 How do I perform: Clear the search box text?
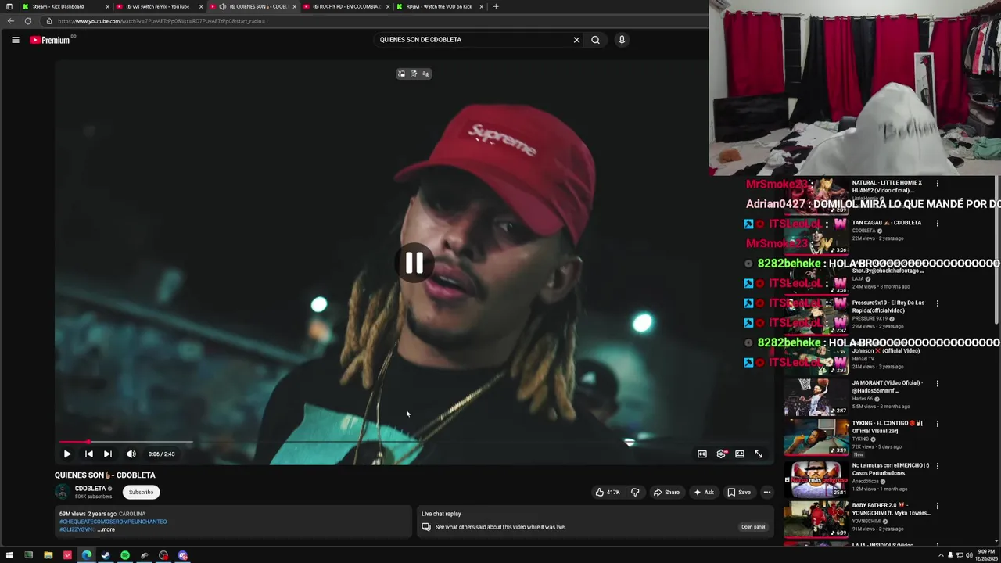pos(576,40)
